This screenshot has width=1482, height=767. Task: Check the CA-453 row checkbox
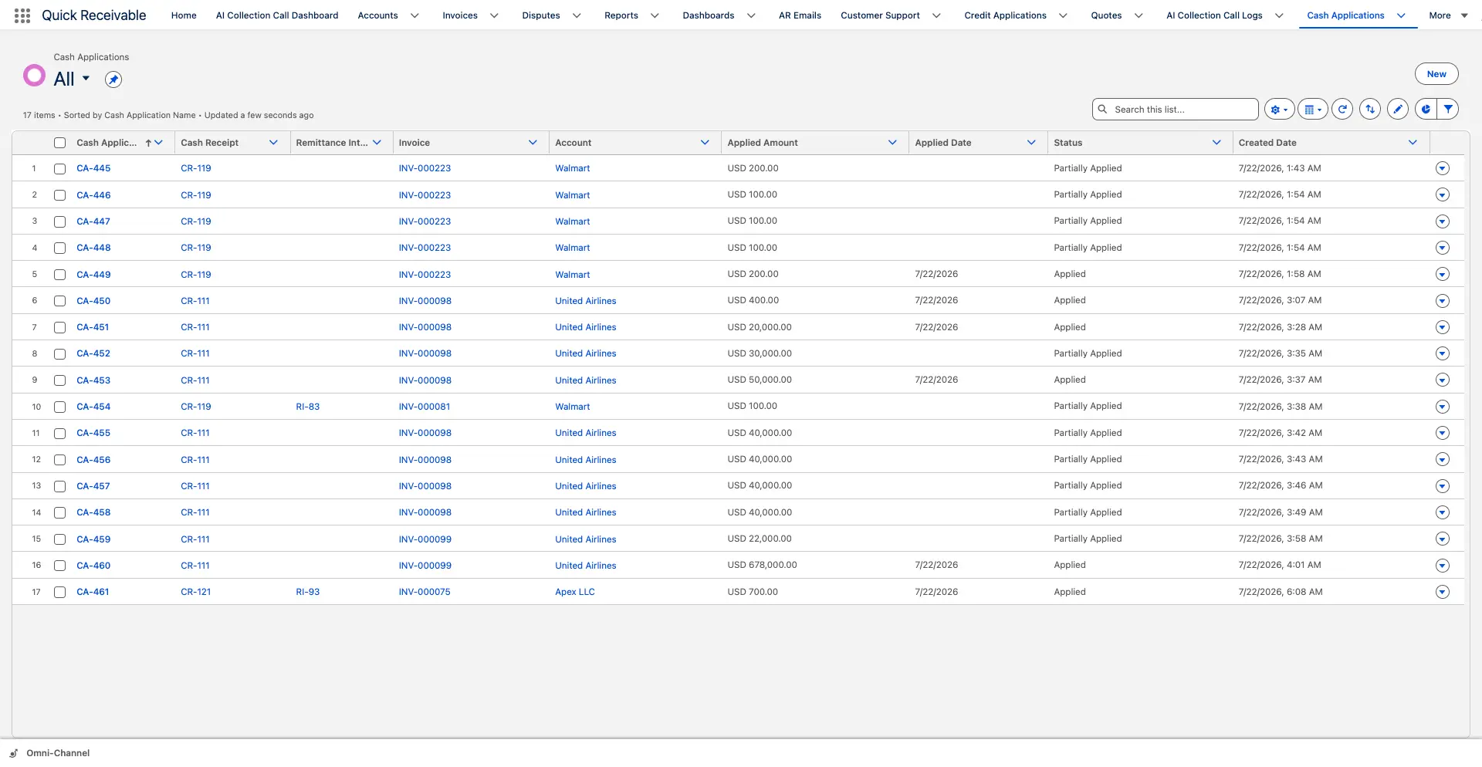coord(59,380)
